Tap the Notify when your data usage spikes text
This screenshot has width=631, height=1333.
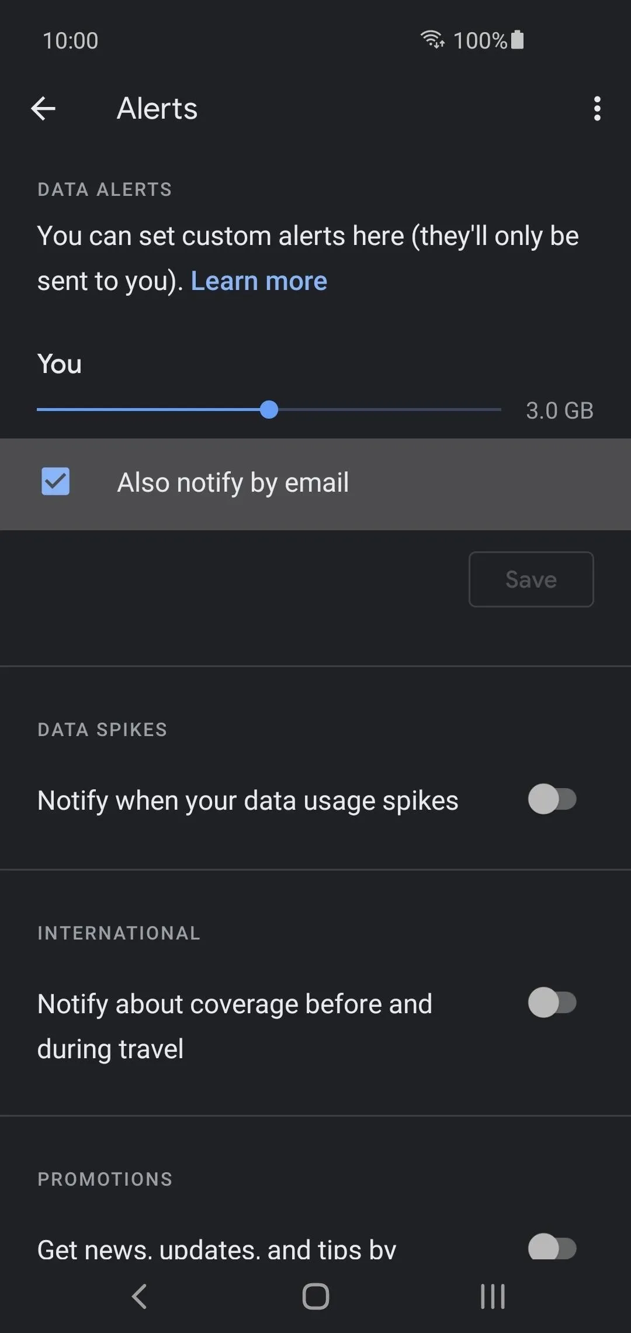248,800
